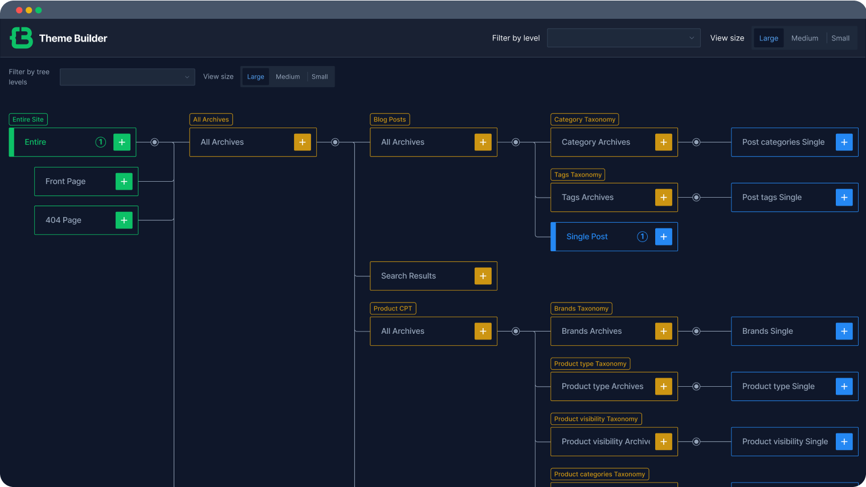Viewport: 866px width, 487px height.
Task: Click plus on Brands Single node
Action: (x=844, y=331)
